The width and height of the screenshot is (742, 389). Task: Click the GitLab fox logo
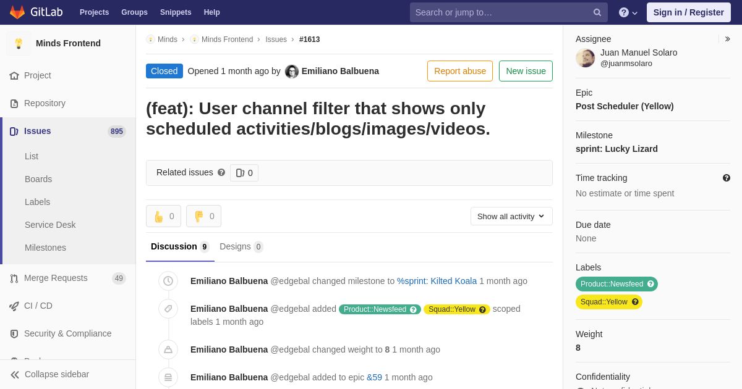[x=17, y=12]
